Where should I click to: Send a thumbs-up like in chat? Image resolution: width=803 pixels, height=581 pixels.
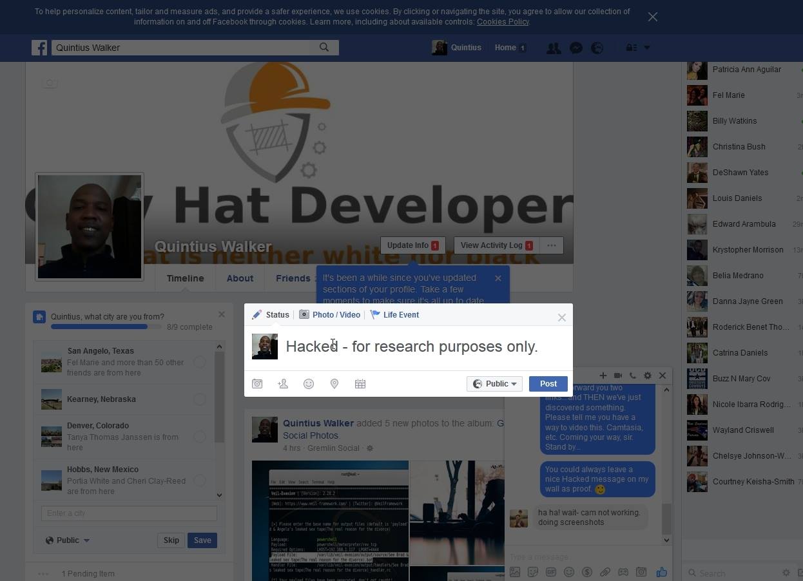coord(661,572)
